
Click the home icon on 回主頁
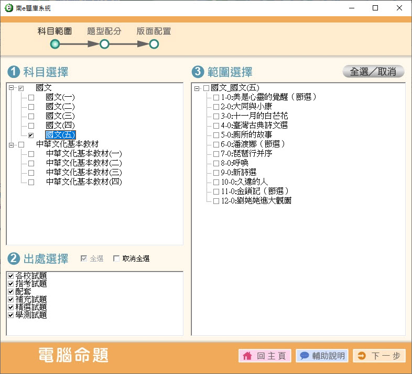(x=247, y=356)
